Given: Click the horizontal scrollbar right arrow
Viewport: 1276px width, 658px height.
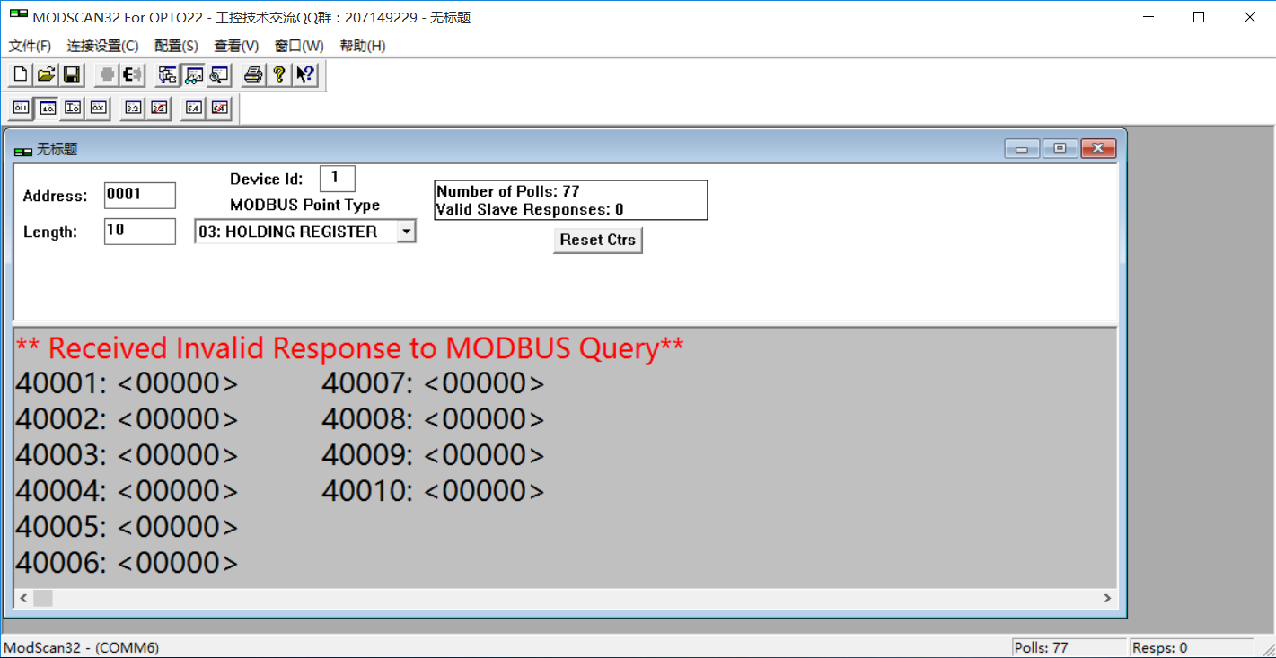Looking at the screenshot, I should pos(1107,598).
